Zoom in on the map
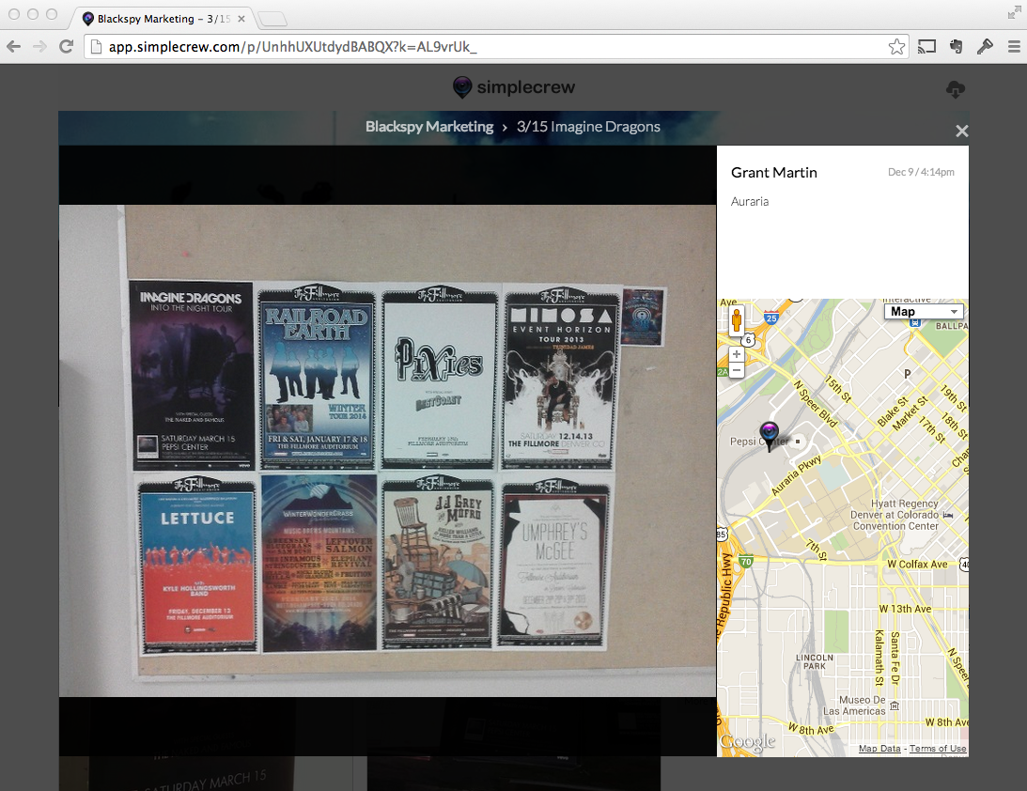 click(x=737, y=354)
